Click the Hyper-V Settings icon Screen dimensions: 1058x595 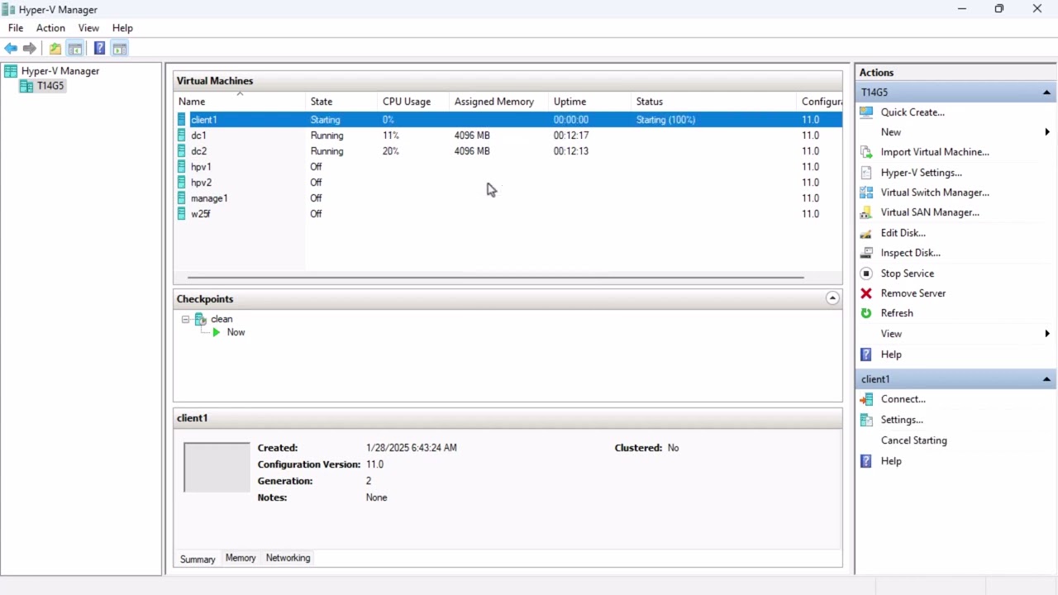pyautogui.click(x=866, y=173)
